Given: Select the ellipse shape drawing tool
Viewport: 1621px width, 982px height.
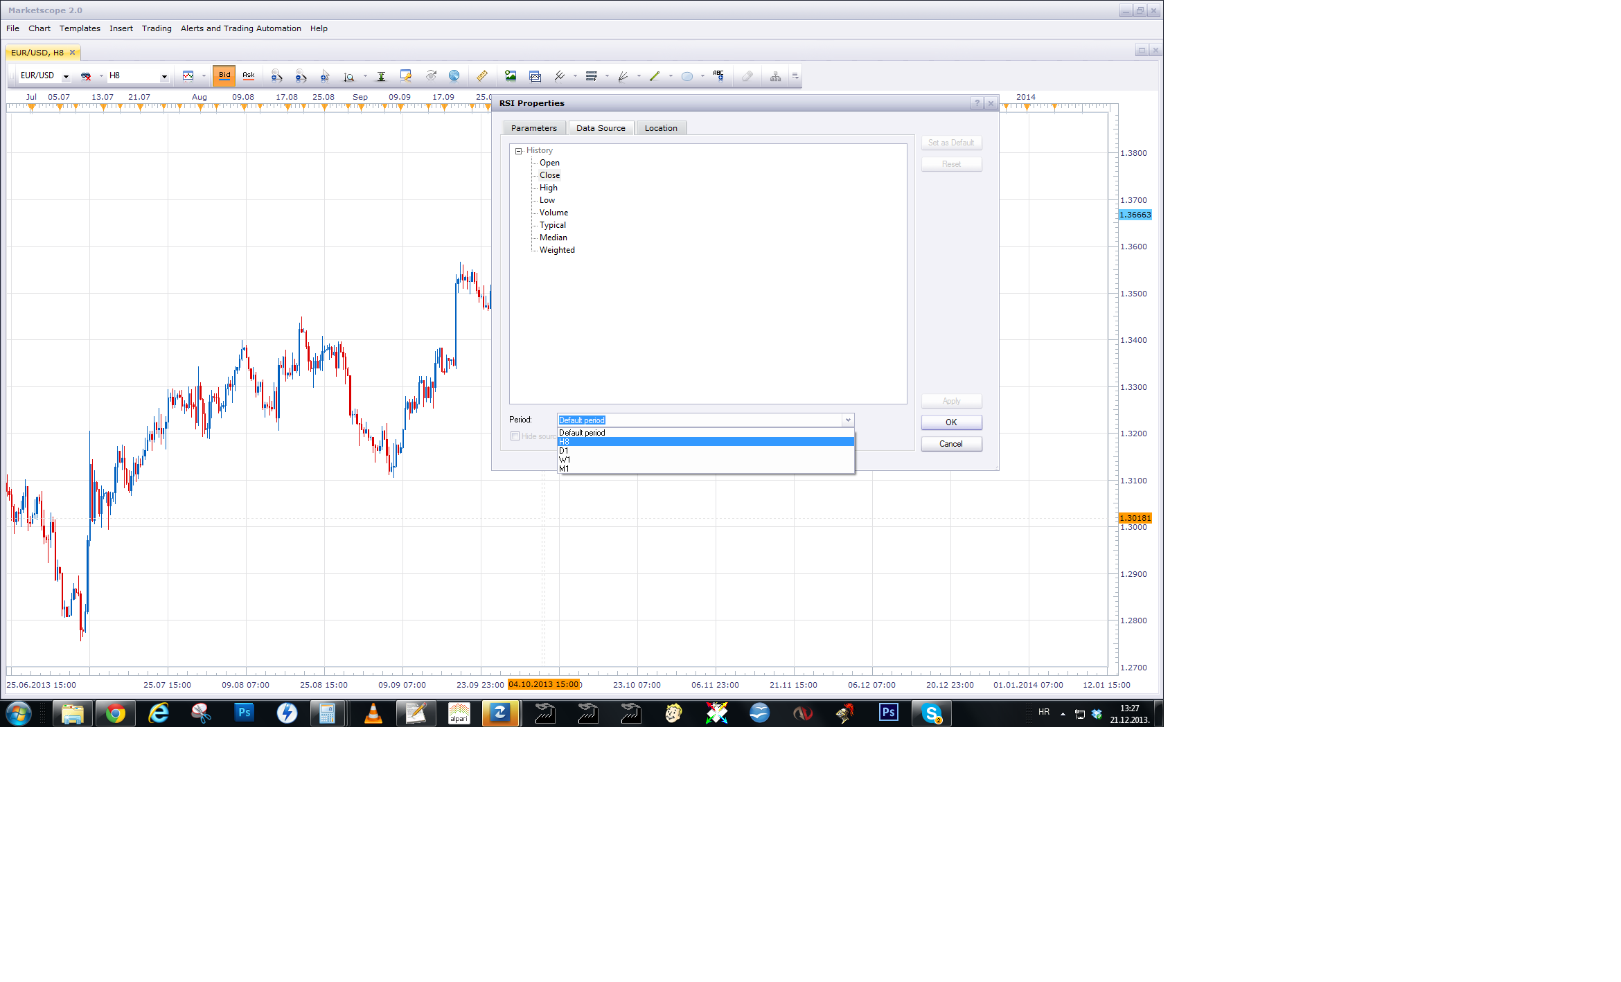Looking at the screenshot, I should pos(687,76).
